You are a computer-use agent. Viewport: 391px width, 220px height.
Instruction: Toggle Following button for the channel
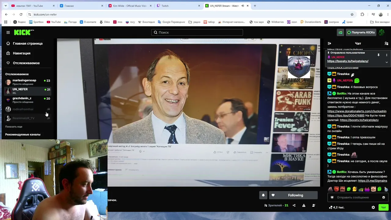coord(293,195)
